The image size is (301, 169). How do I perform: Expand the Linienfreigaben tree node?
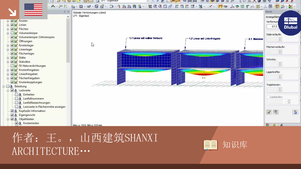click(8, 74)
